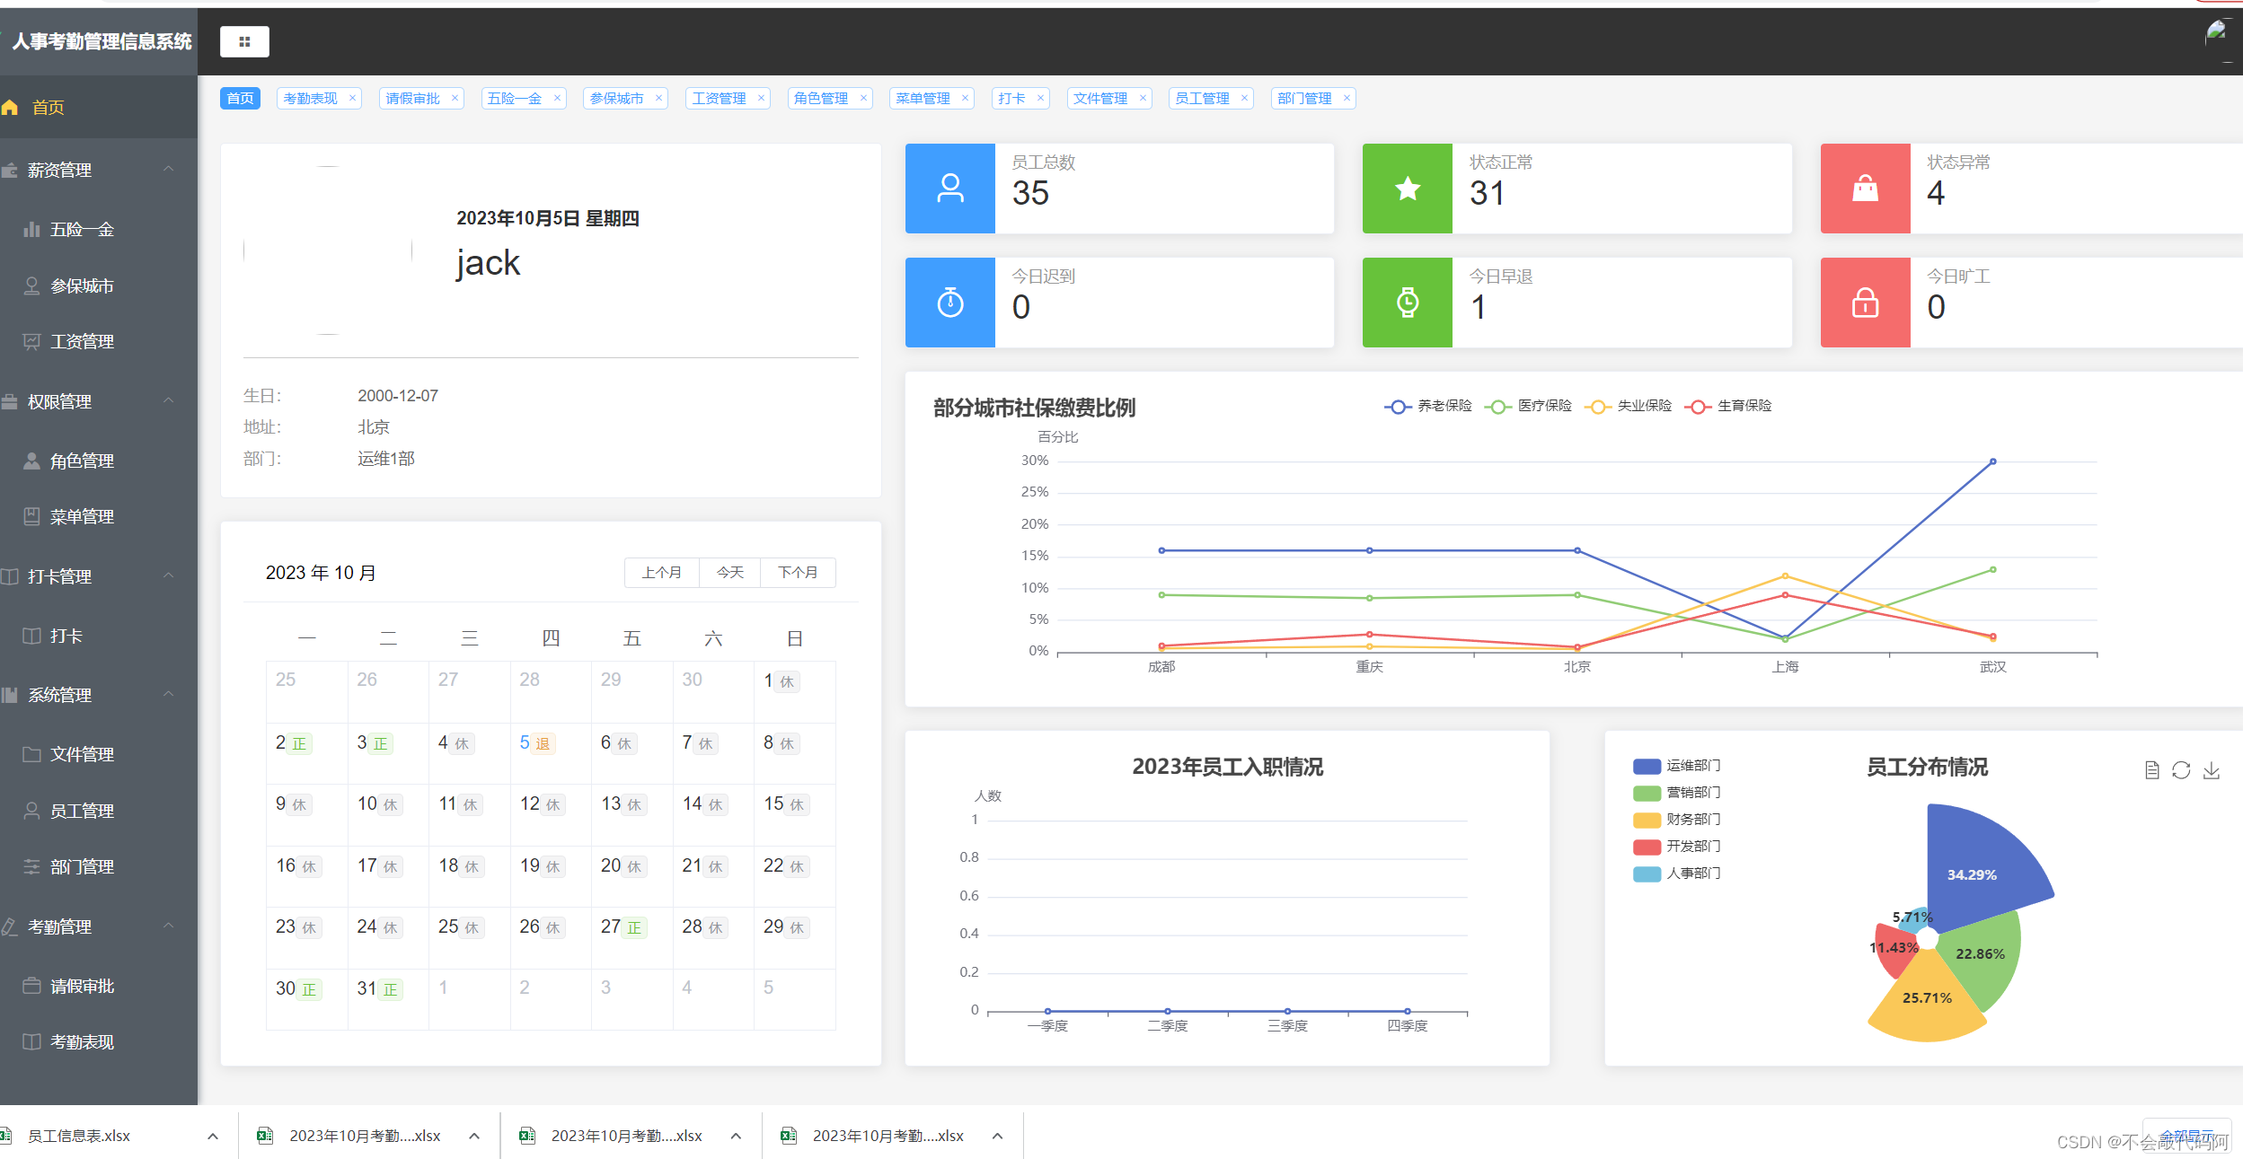
Task: Save pie chart as image icon
Action: click(2212, 770)
